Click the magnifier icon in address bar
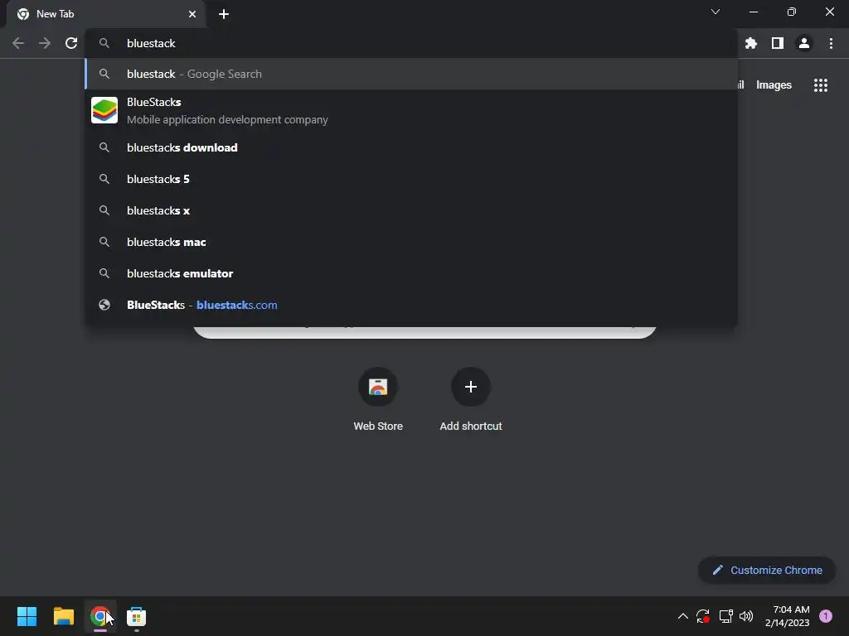This screenshot has width=849, height=636. pos(104,43)
